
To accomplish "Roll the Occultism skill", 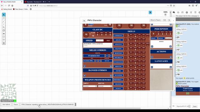I will click(118, 75).
